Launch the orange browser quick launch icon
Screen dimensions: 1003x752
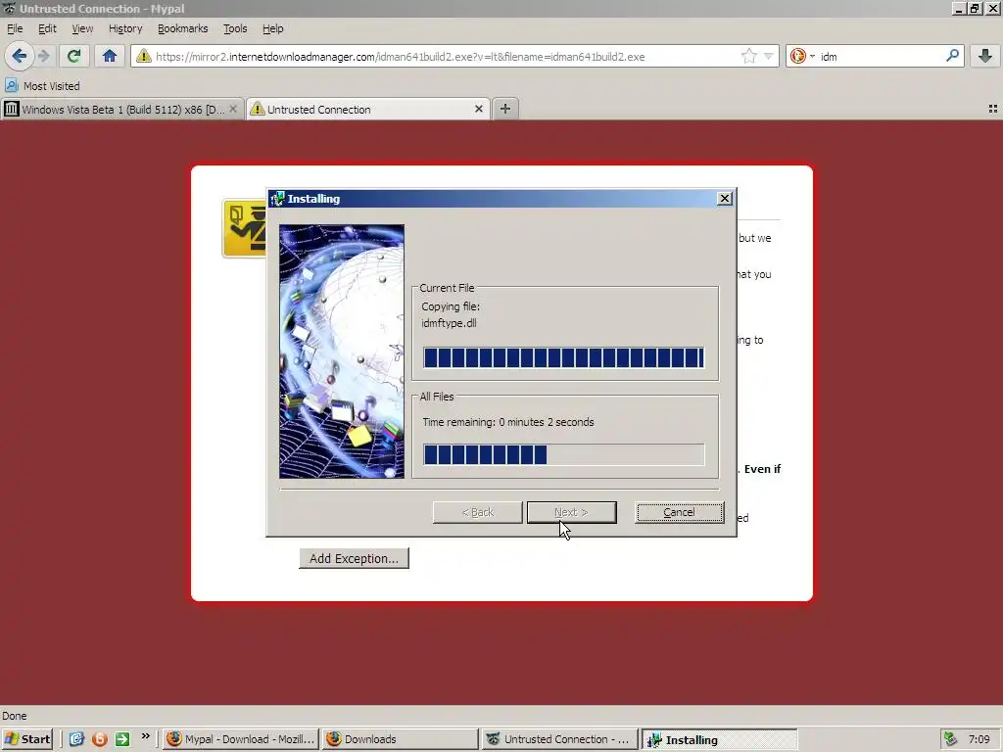pyautogui.click(x=99, y=739)
